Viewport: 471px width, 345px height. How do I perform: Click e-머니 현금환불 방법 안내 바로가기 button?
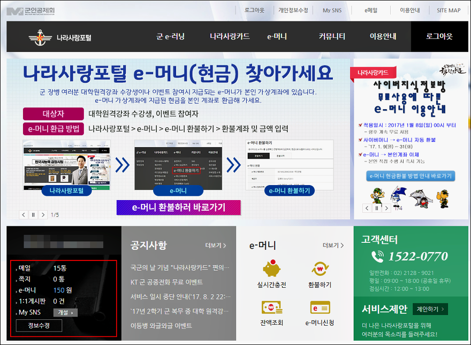pos(411,176)
